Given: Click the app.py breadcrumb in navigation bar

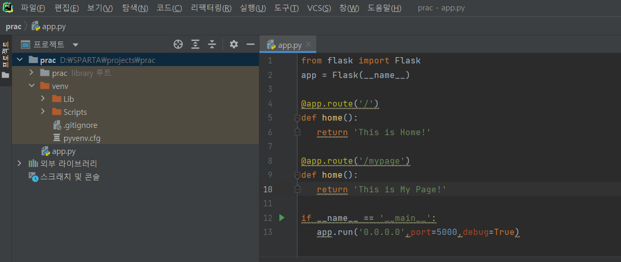Looking at the screenshot, I should [49, 27].
